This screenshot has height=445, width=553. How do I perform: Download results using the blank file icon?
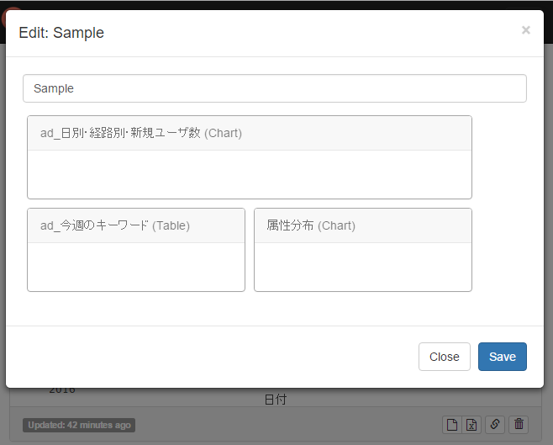(452, 425)
